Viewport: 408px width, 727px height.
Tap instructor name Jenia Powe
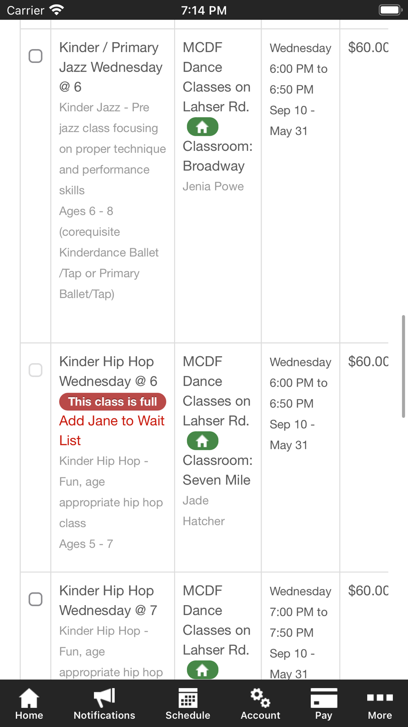pos(213,186)
